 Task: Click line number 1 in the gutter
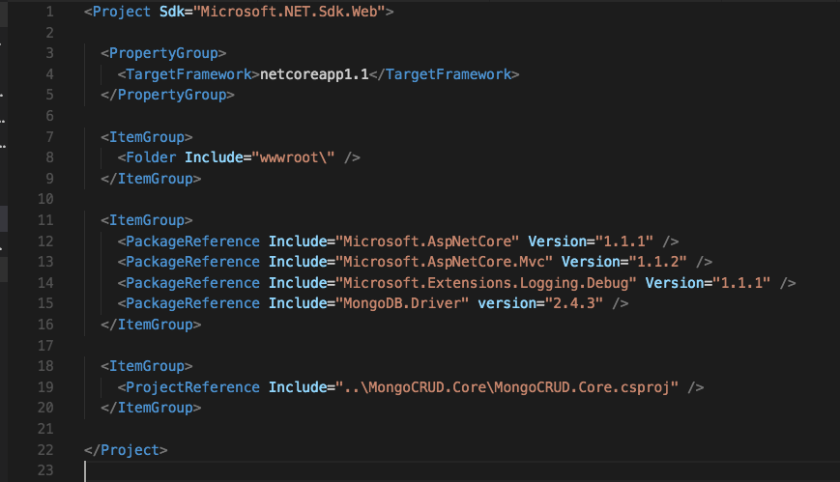tap(49, 12)
